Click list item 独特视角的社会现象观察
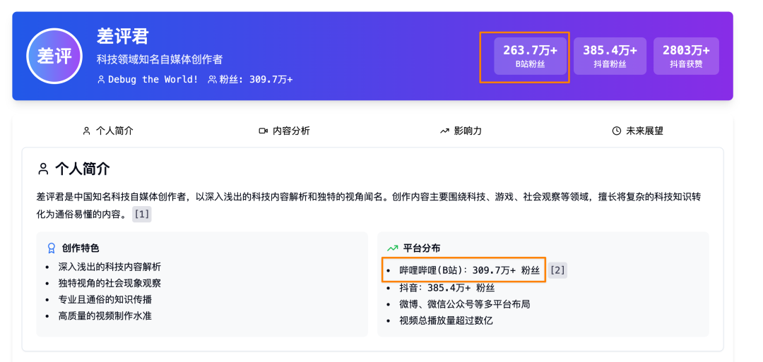The width and height of the screenshot is (763, 362). coord(110,283)
